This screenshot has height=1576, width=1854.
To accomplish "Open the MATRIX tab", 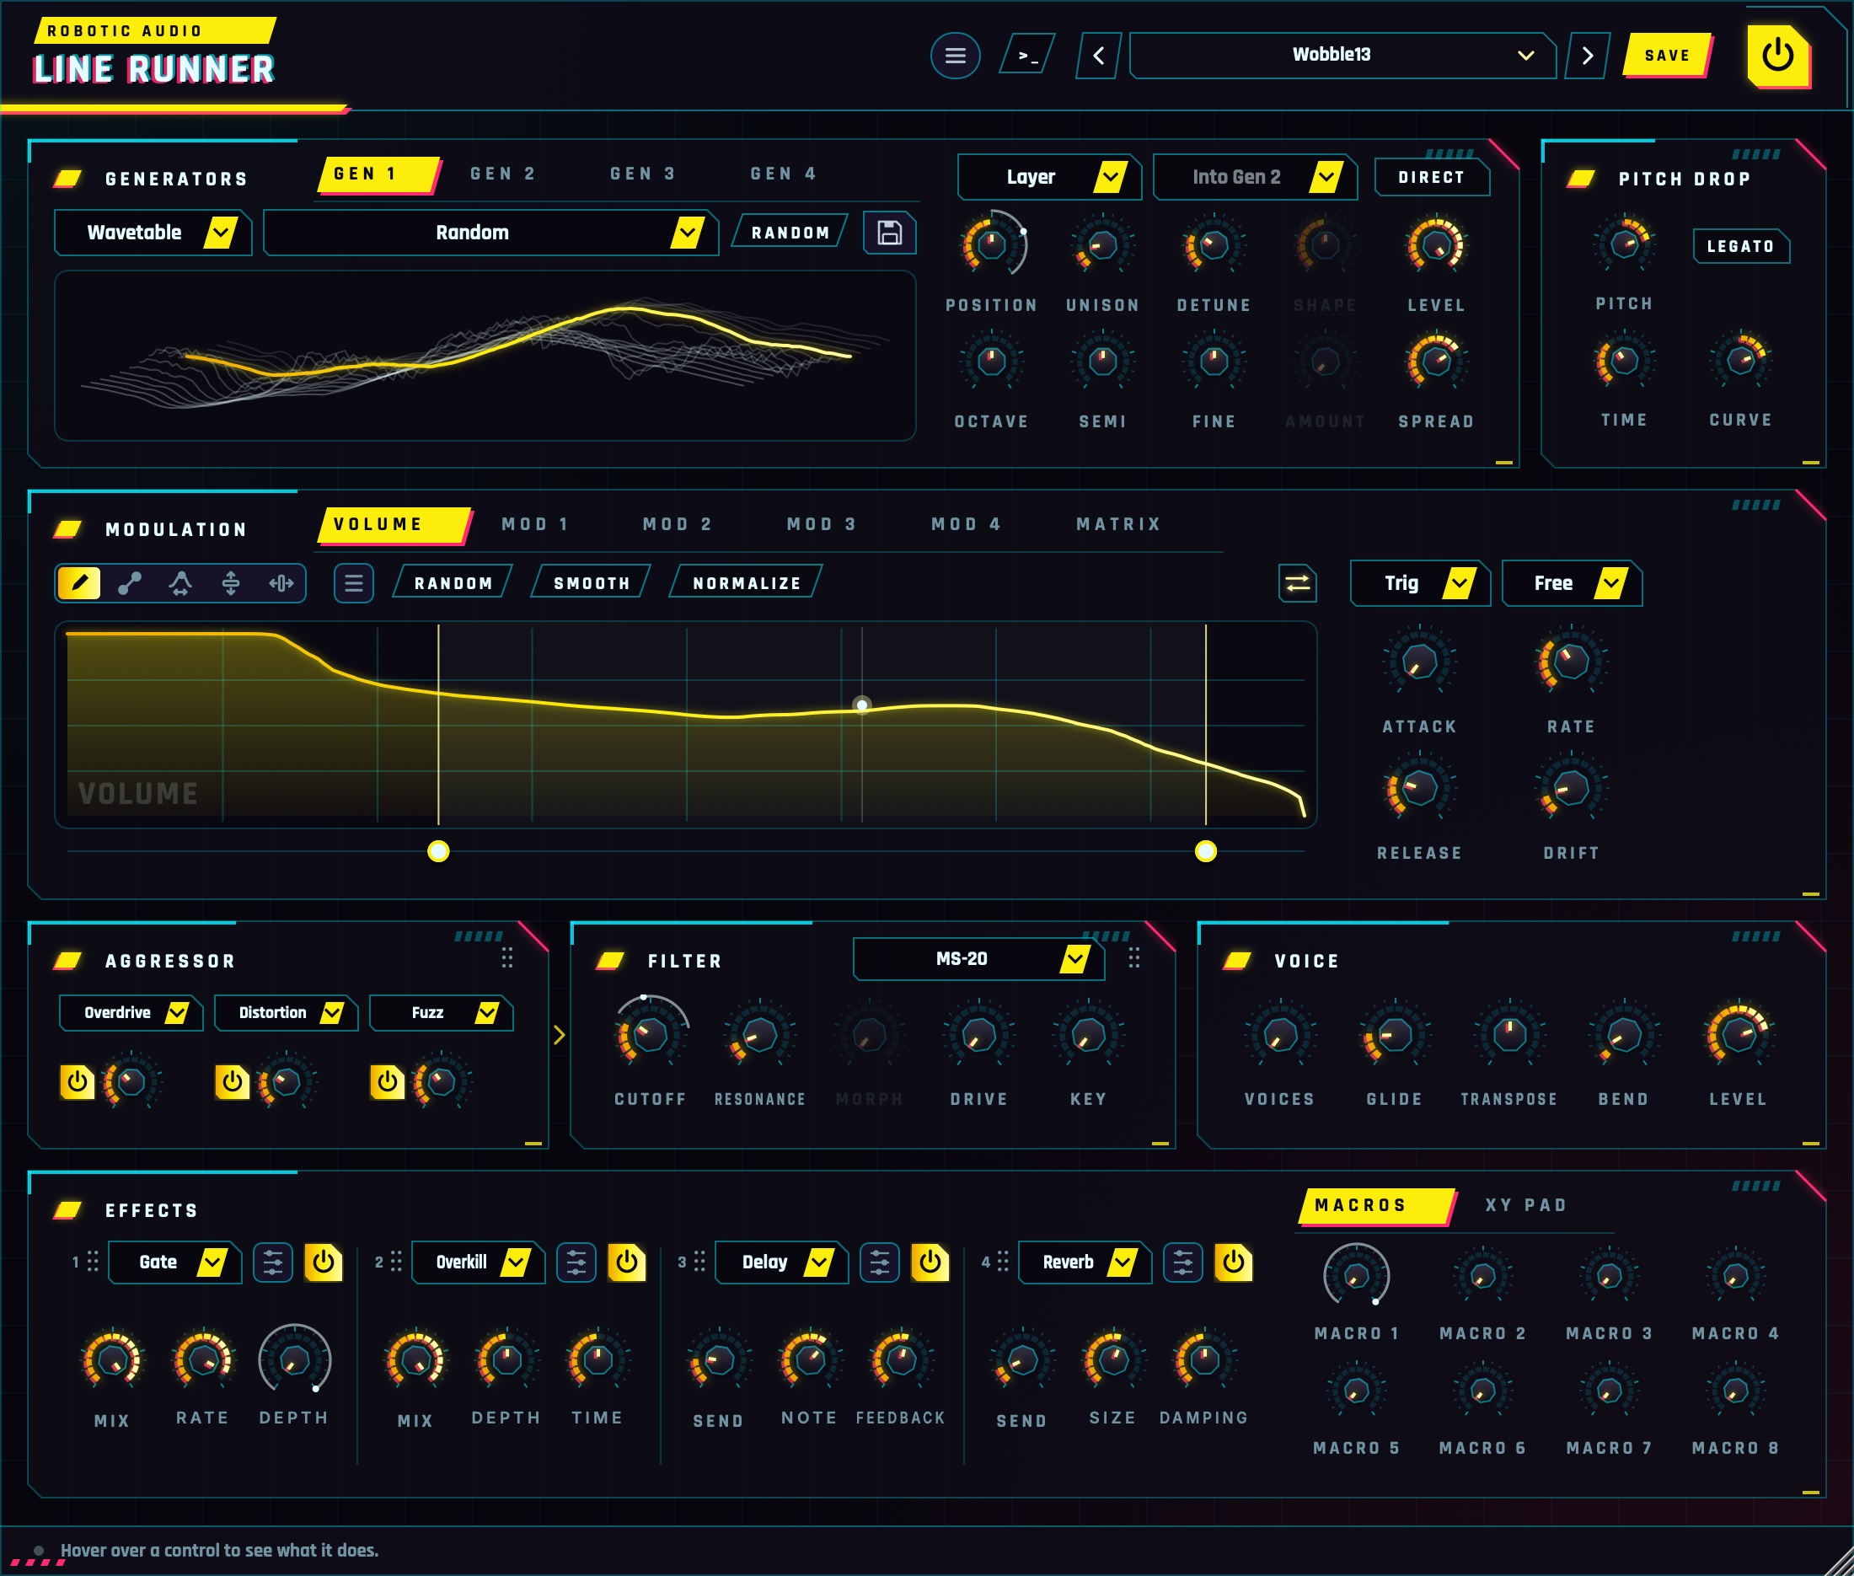I will pyautogui.click(x=1118, y=524).
